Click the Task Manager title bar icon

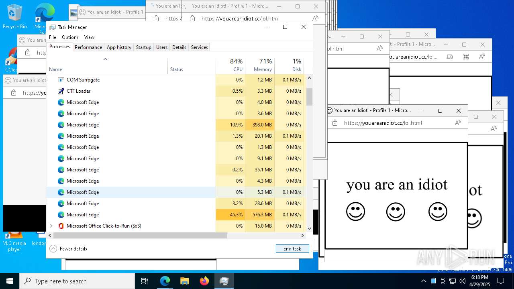click(x=53, y=27)
